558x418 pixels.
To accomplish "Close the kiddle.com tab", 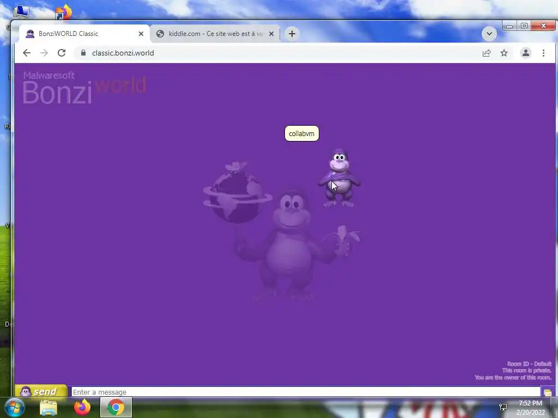I will coord(271,34).
